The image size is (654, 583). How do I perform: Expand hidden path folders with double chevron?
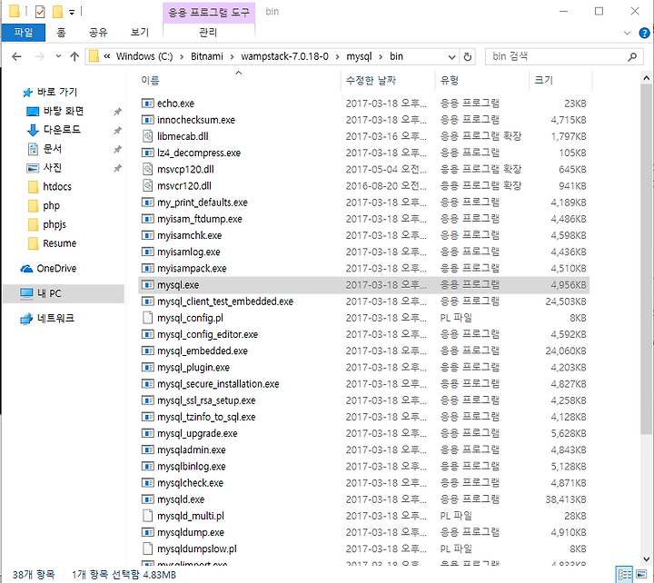pyautogui.click(x=107, y=56)
